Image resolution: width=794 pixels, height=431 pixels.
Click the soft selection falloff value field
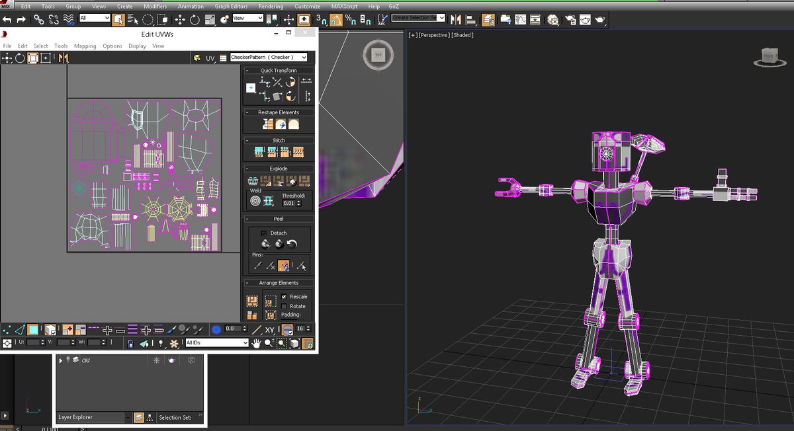[x=233, y=329]
